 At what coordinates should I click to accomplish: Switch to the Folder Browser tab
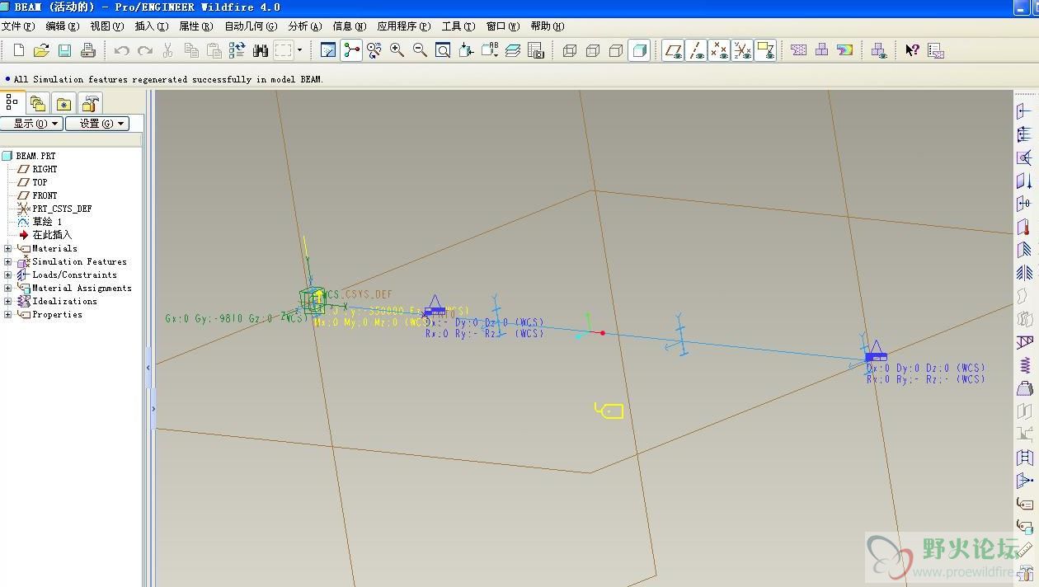38,103
